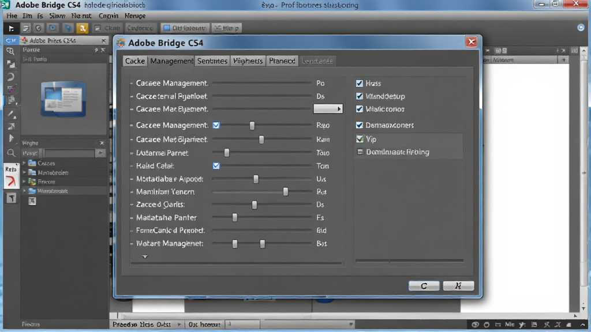This screenshot has width=591, height=332.
Task: Switch to the Management tab
Action: coord(171,61)
